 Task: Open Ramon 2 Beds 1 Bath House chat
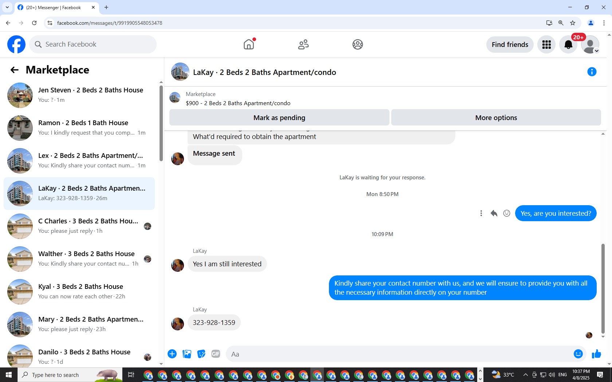pos(79,128)
